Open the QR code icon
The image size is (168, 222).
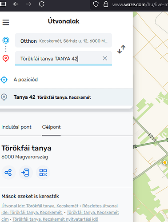point(43,173)
